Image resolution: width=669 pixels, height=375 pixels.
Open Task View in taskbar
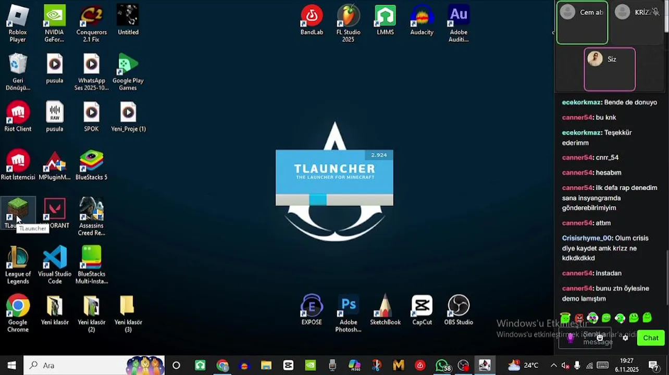176,365
